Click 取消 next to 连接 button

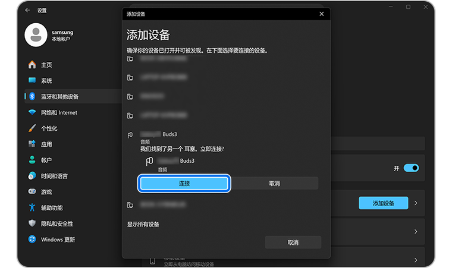tap(274, 183)
